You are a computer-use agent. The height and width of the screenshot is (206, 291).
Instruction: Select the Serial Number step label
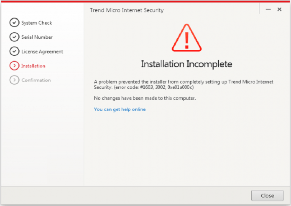coord(37,37)
